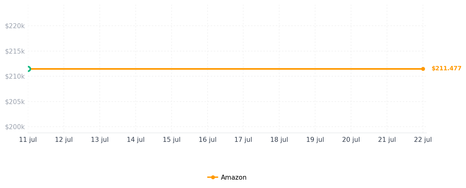This screenshot has height=188, width=466.
Task: Select the 18 jul axis label
Action: click(279, 140)
